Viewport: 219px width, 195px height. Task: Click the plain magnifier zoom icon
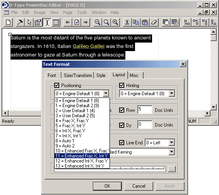pyautogui.click(x=106, y=22)
